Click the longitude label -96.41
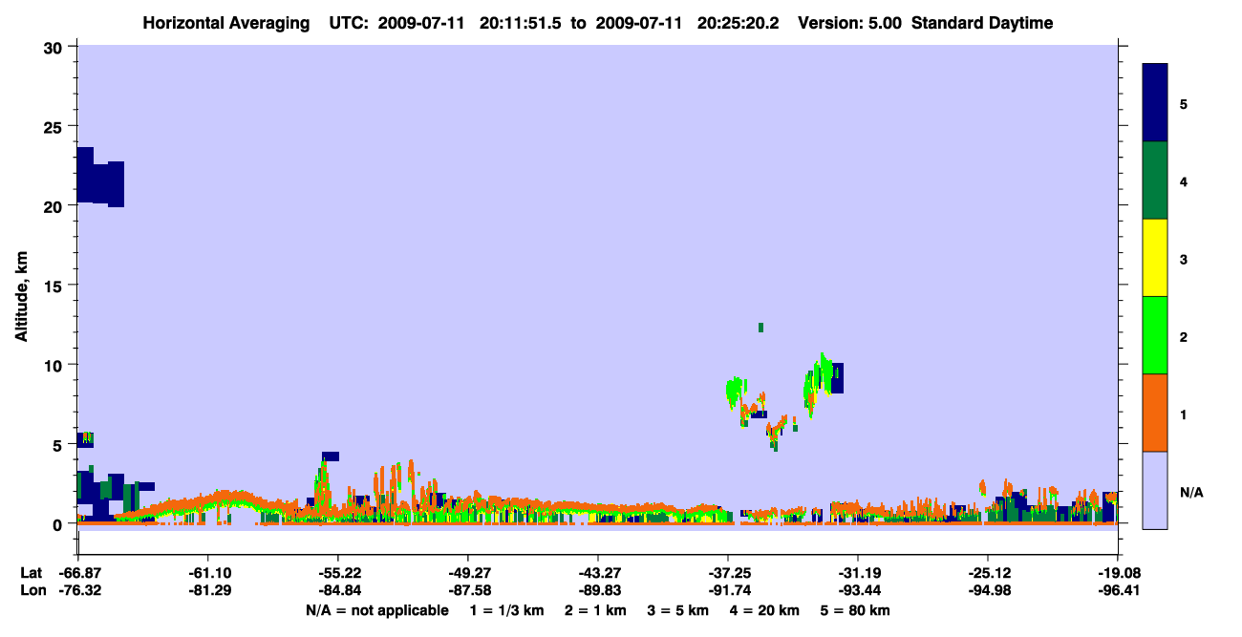Viewport: 1242px width, 637px height. (x=1117, y=591)
